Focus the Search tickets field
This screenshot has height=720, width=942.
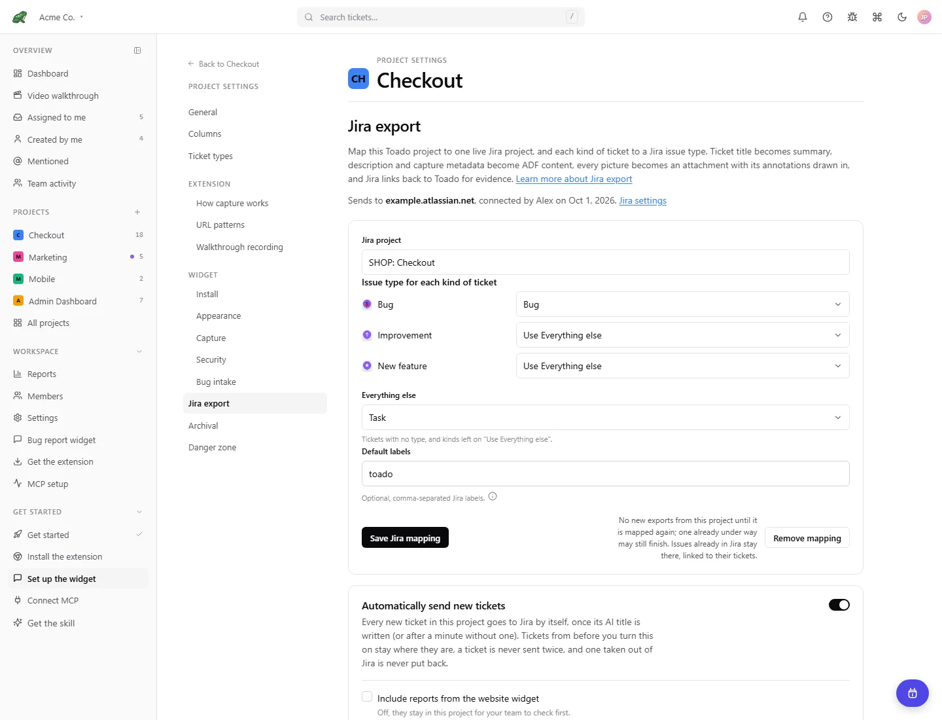coord(441,17)
